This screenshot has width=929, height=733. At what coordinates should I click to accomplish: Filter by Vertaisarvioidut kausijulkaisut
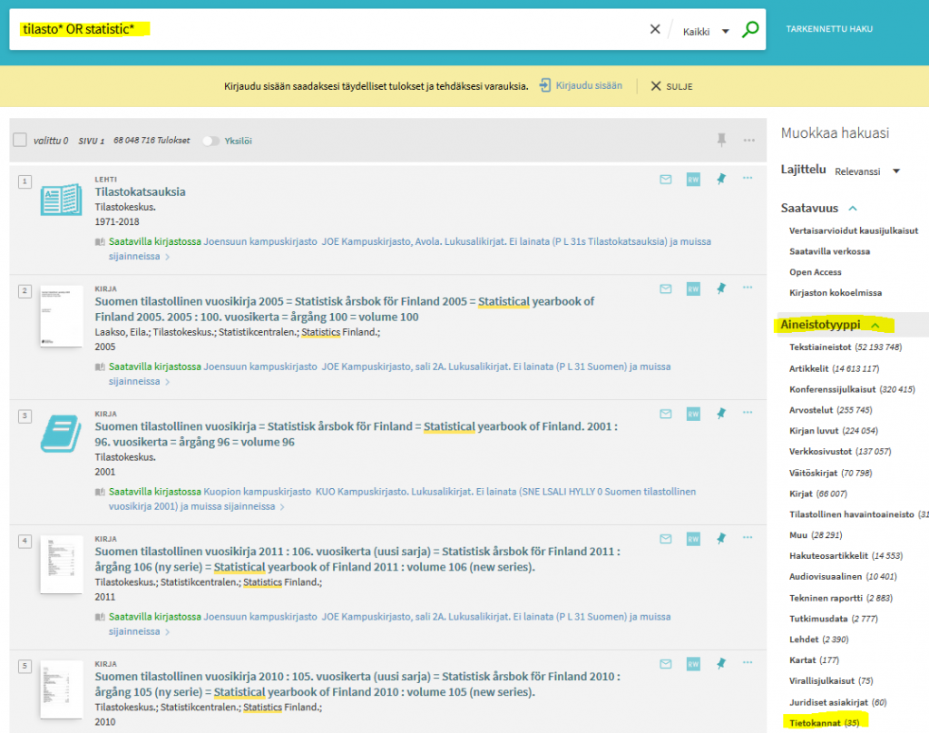pyautogui.click(x=853, y=230)
